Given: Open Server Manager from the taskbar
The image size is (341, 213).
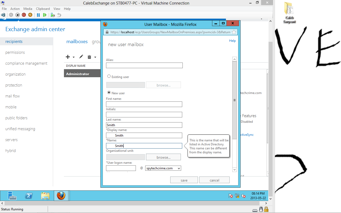Looking at the screenshot, I should tap(12, 196).
